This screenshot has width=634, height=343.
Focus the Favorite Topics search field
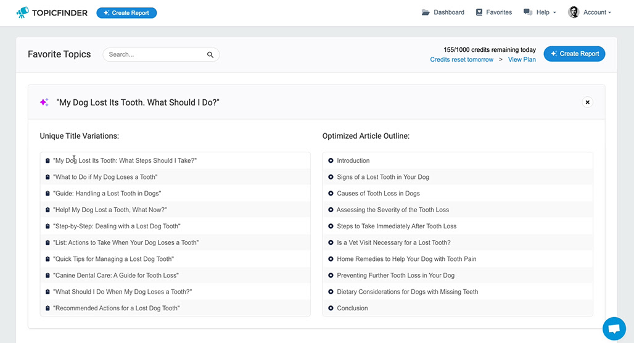161,55
